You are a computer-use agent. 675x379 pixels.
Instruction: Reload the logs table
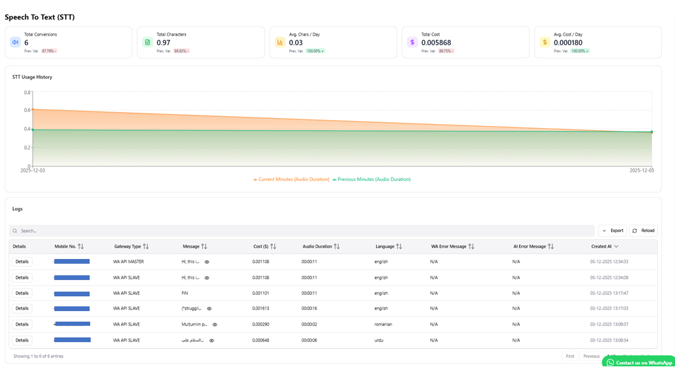click(x=643, y=231)
